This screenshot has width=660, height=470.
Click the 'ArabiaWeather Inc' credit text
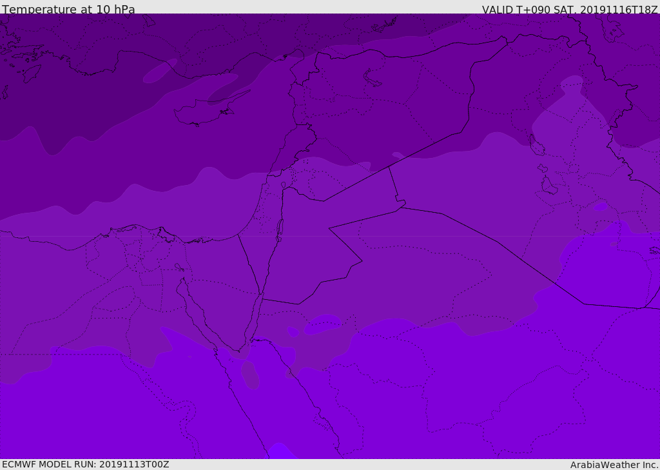[614, 465]
